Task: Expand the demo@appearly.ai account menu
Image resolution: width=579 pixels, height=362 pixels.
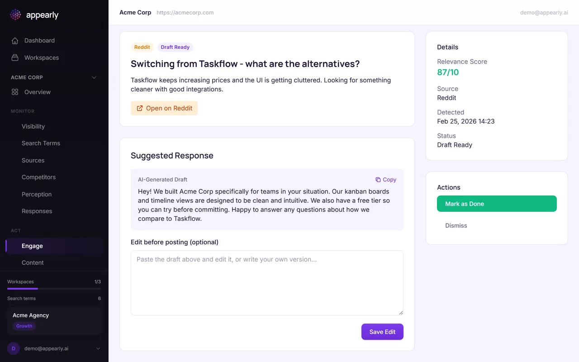Action: [98, 348]
